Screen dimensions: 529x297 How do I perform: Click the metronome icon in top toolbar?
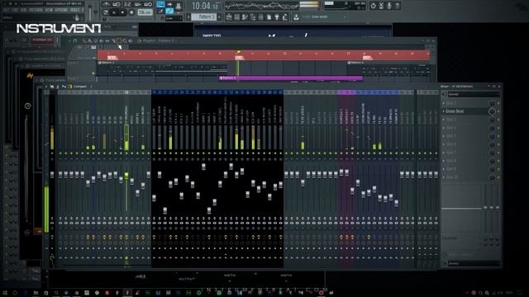coord(106,4)
